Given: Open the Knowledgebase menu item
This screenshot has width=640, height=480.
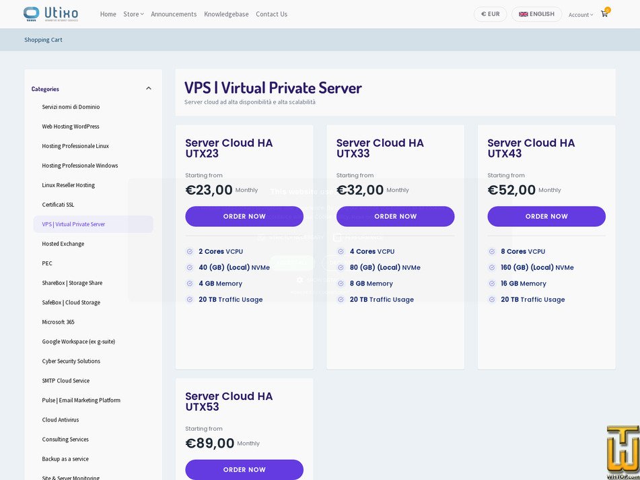Looking at the screenshot, I should [x=226, y=14].
